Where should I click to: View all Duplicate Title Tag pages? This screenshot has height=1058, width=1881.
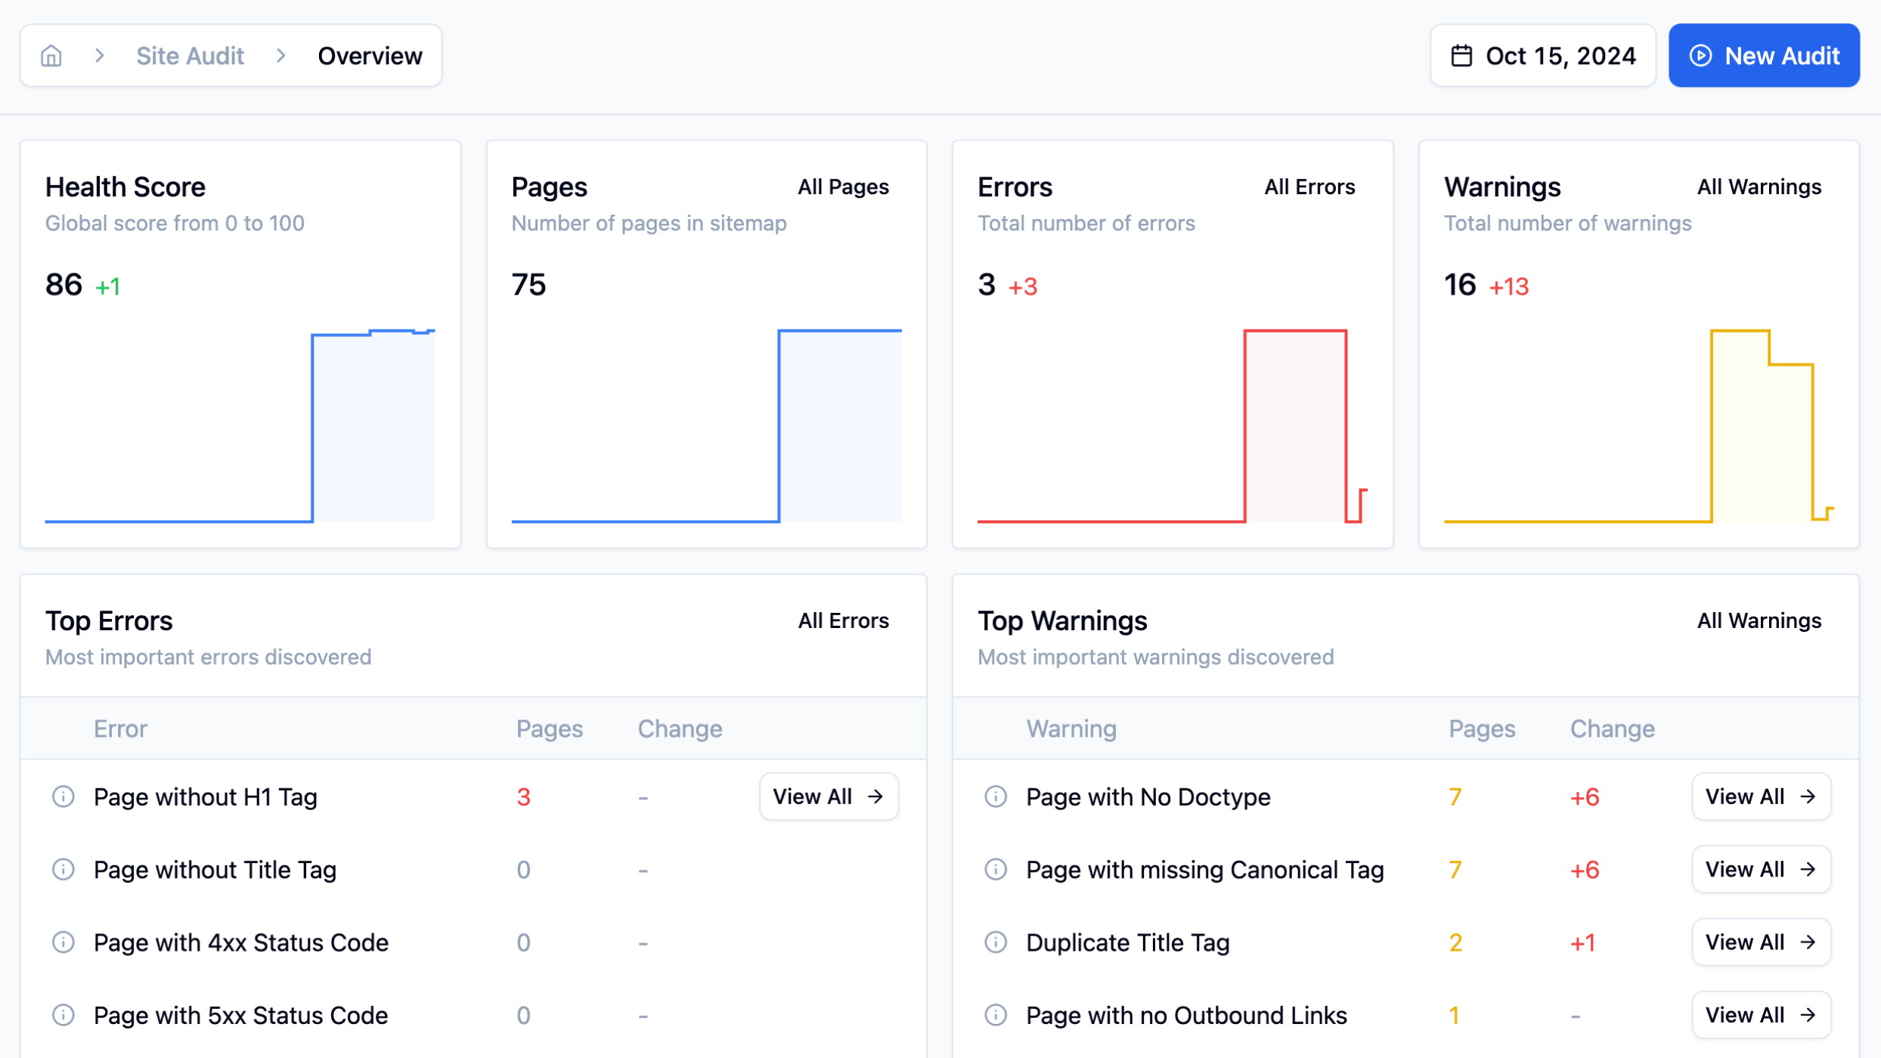(x=1761, y=942)
